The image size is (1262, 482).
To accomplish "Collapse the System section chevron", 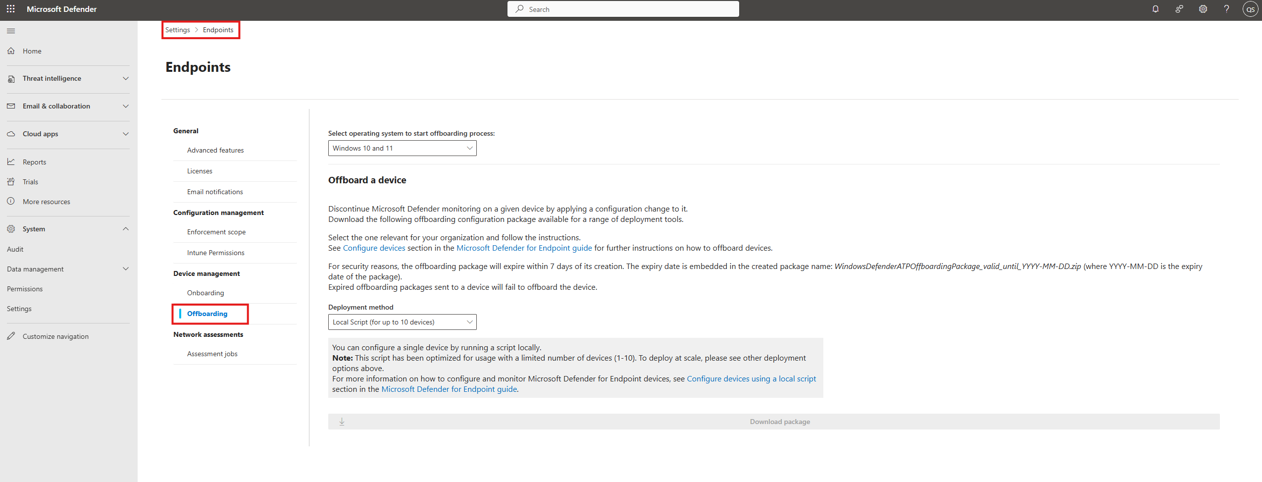I will pos(126,229).
